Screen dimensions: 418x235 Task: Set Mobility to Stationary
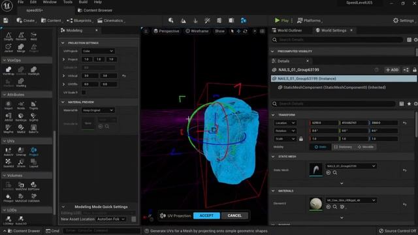point(343,147)
